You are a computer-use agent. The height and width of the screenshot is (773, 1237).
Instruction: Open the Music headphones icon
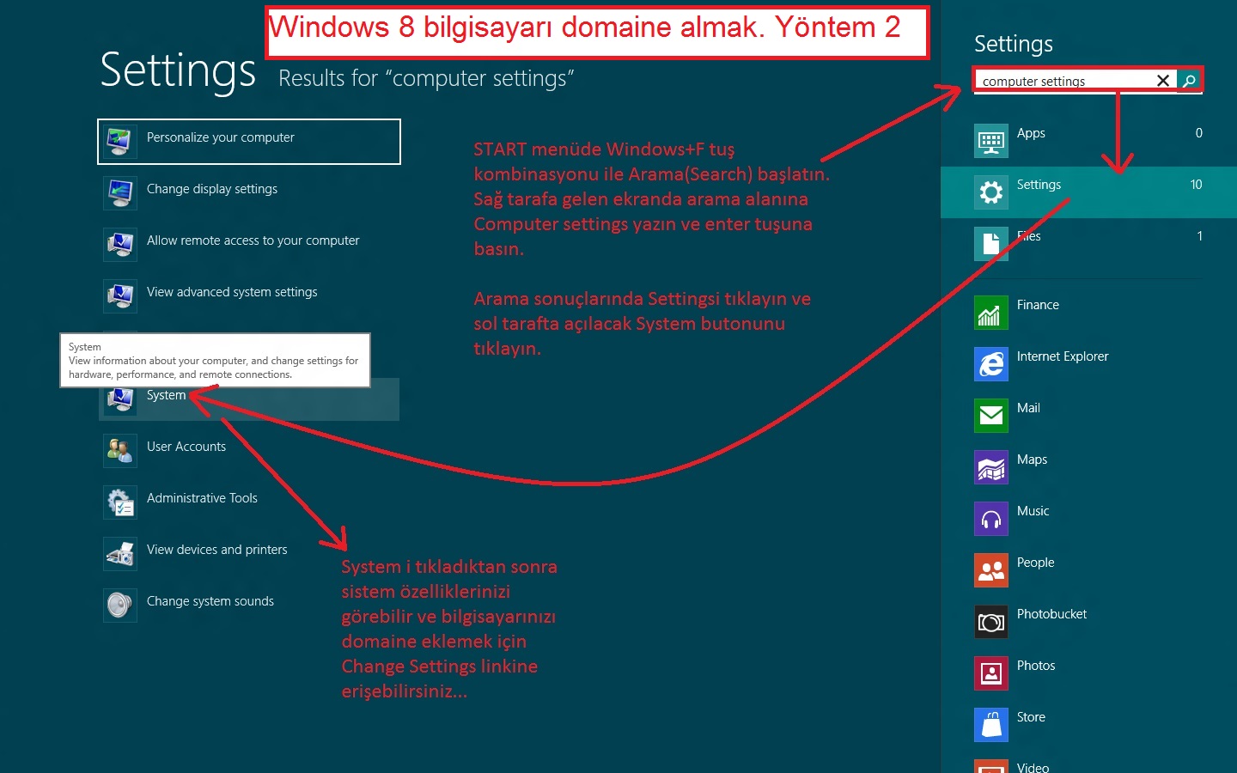pos(991,519)
